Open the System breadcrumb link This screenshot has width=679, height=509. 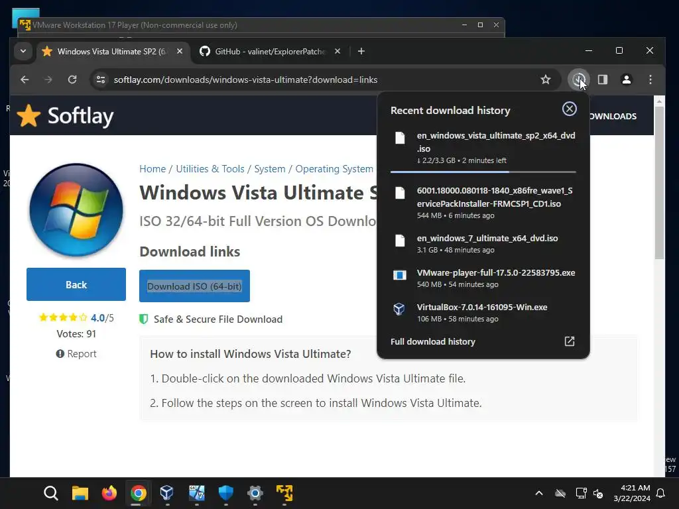pos(270,169)
